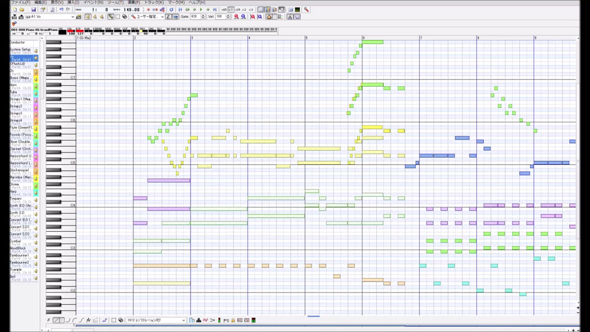
Task: Jump to the end of the song
Action: coord(214,9)
